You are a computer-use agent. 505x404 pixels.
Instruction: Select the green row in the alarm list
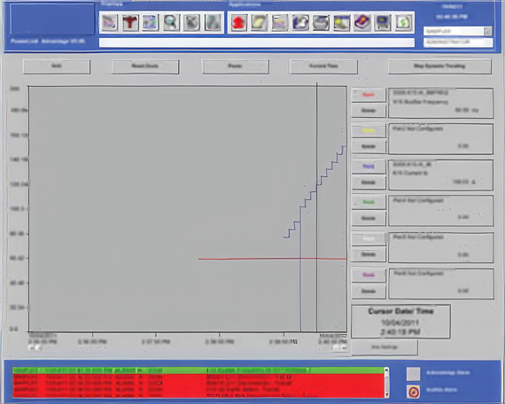[x=198, y=370]
